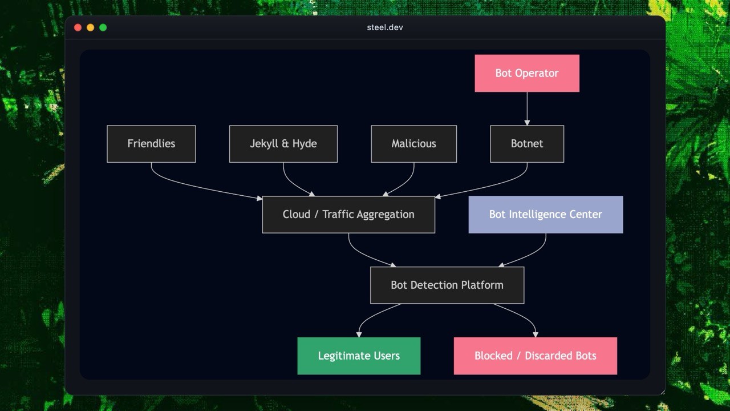Select the Legitimate Users node
Screen dimensions: 730x411
tap(358, 356)
